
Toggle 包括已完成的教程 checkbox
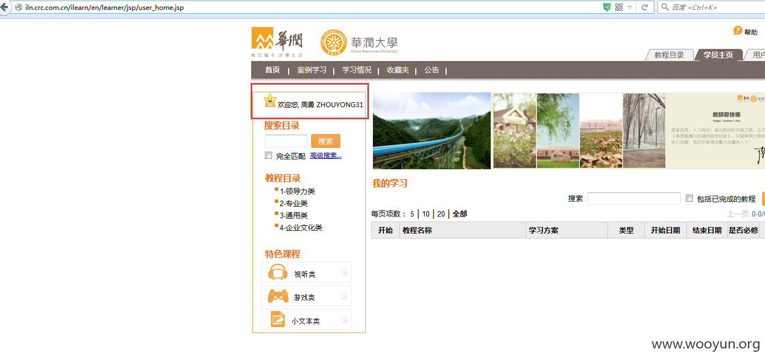690,198
